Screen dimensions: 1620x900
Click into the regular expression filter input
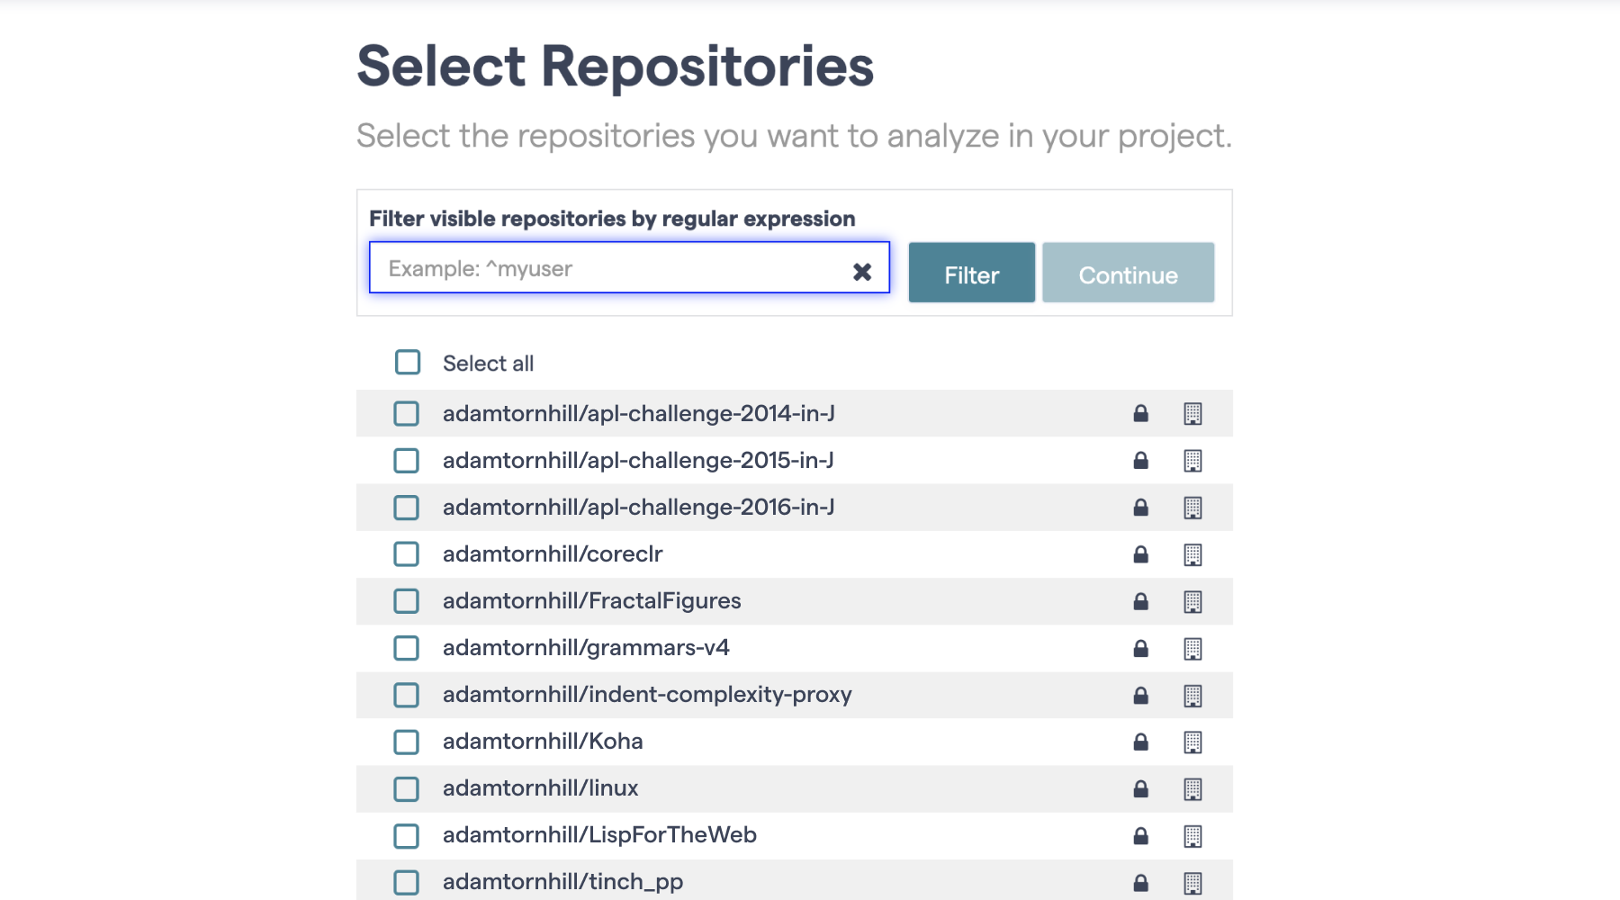(621, 268)
